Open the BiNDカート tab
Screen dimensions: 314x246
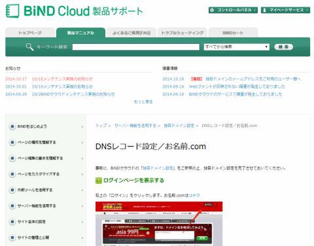pos(233,33)
